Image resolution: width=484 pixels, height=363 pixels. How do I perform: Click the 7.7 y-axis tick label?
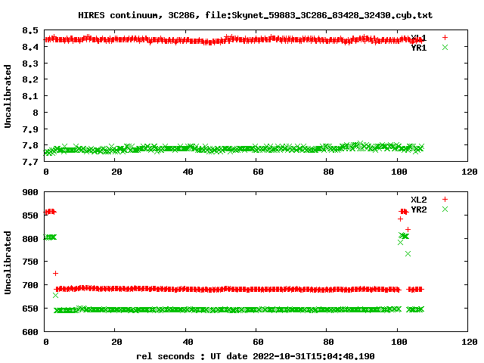[x=30, y=162]
